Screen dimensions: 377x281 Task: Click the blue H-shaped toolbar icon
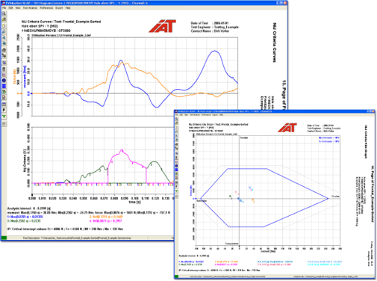(4, 86)
